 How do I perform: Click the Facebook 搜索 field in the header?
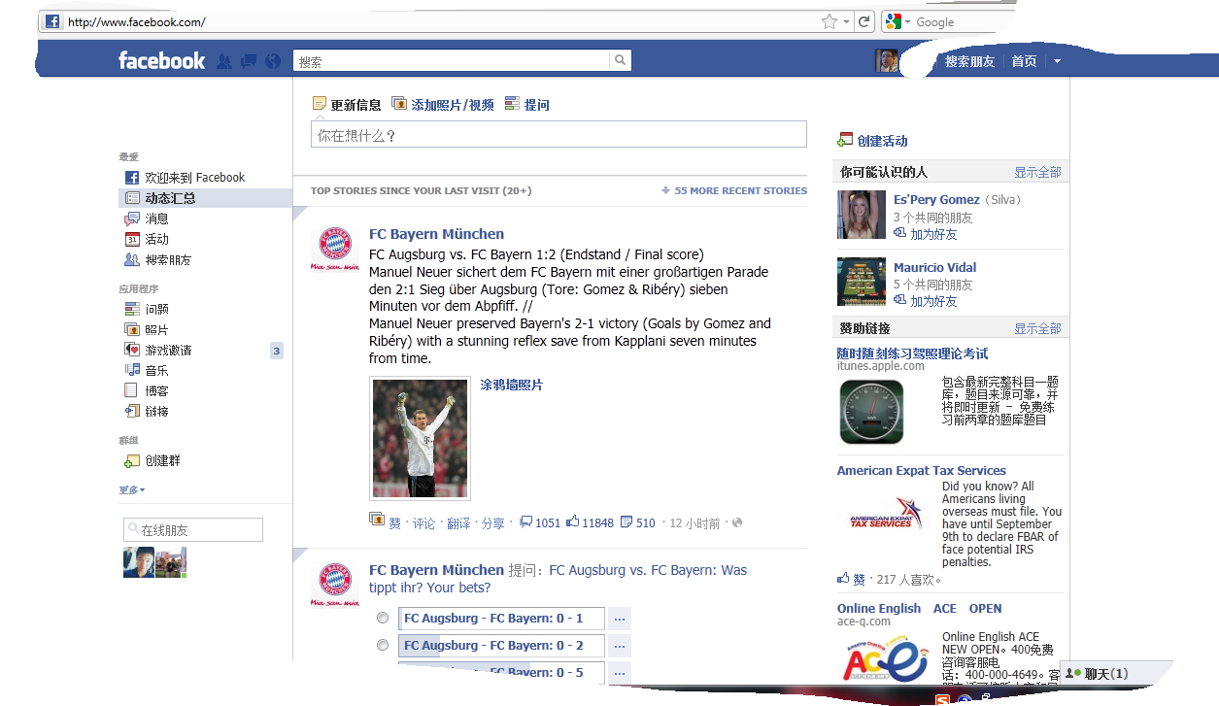(452, 60)
